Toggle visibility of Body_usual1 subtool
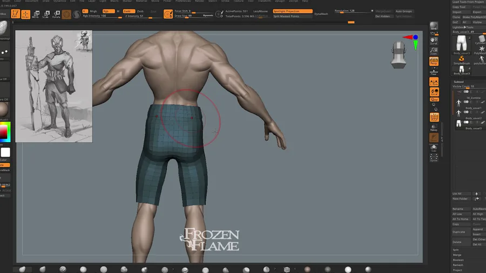The width and height of the screenshot is (486, 273). point(466,102)
